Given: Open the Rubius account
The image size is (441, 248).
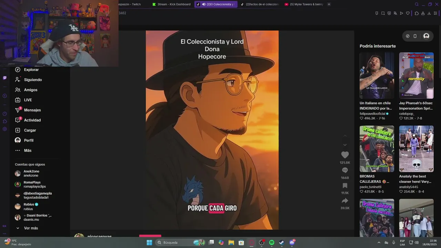Looking at the screenshot, I should coord(27,206).
